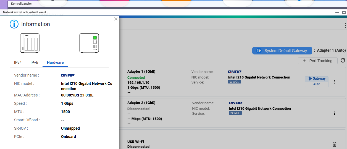Select the Hardware tab
Screen dimensions: 347x149
(55, 62)
